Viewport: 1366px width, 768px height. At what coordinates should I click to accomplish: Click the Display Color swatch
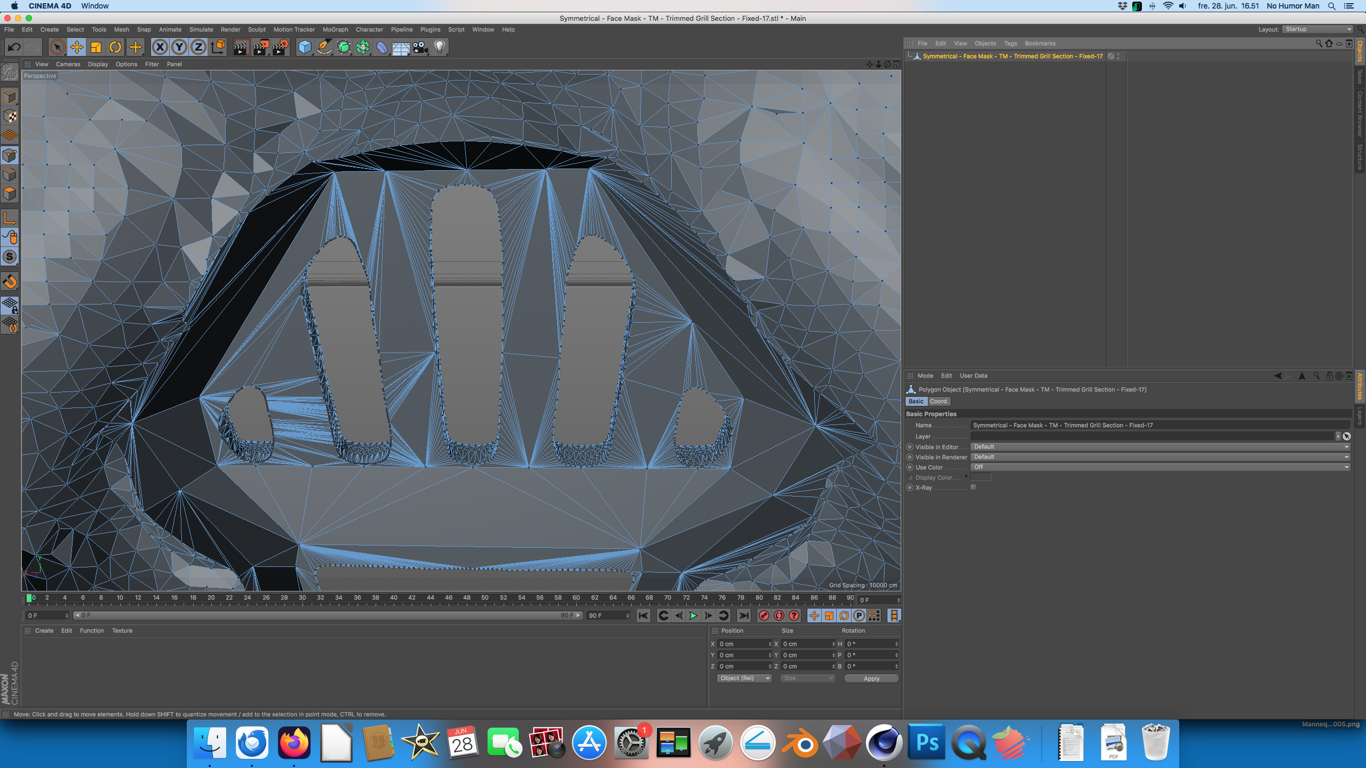(981, 477)
